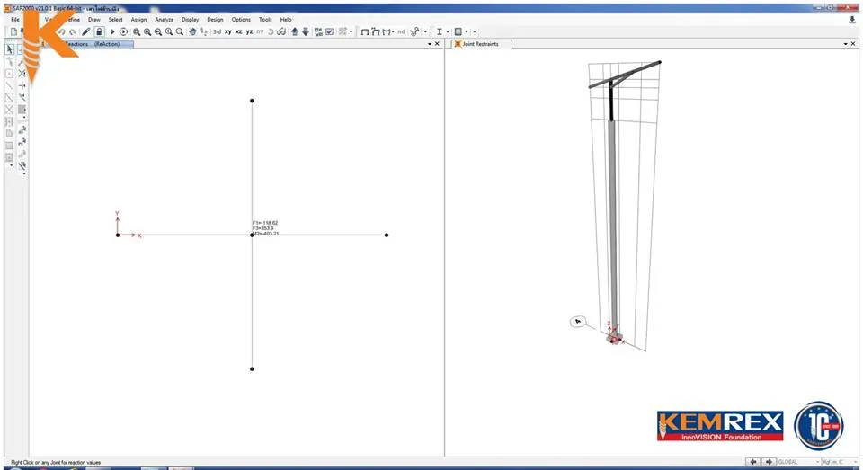Open the Draw menu

pyautogui.click(x=94, y=19)
